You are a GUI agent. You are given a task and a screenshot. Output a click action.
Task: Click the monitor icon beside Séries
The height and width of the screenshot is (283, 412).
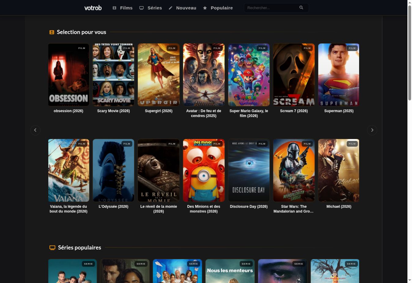click(142, 8)
